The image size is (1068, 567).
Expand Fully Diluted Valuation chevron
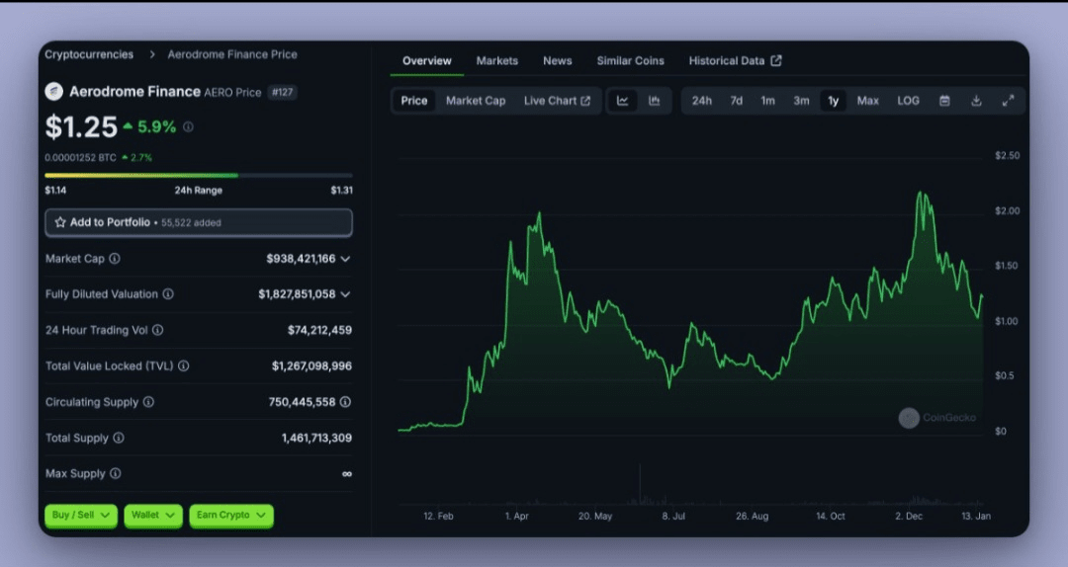tap(345, 294)
